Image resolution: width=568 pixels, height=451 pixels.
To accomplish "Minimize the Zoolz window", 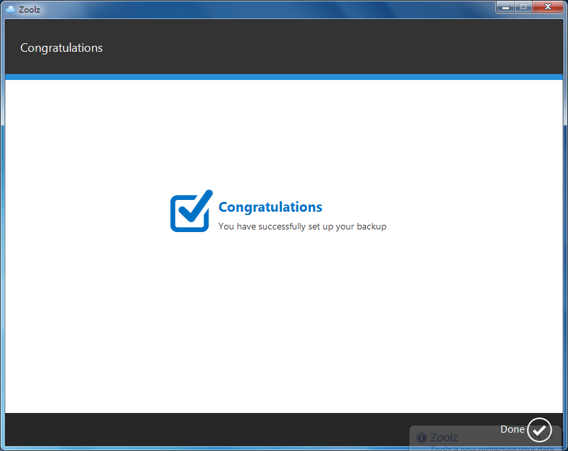I will click(x=505, y=7).
